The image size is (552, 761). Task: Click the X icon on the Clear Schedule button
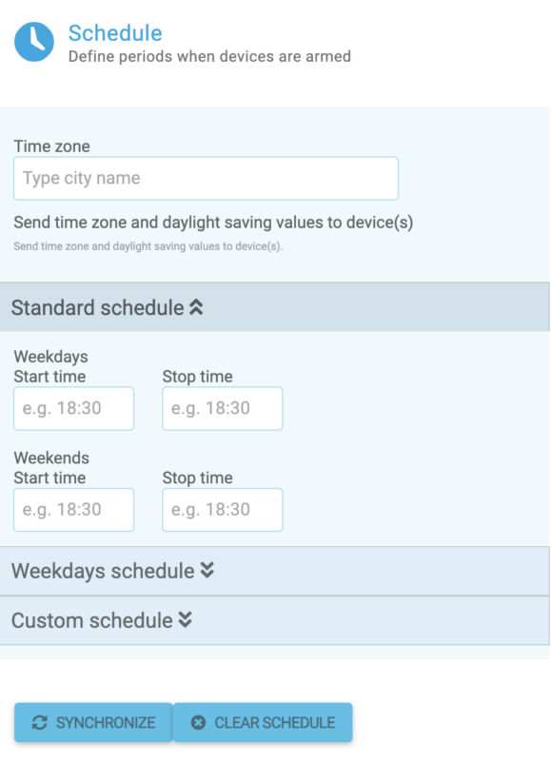point(198,723)
